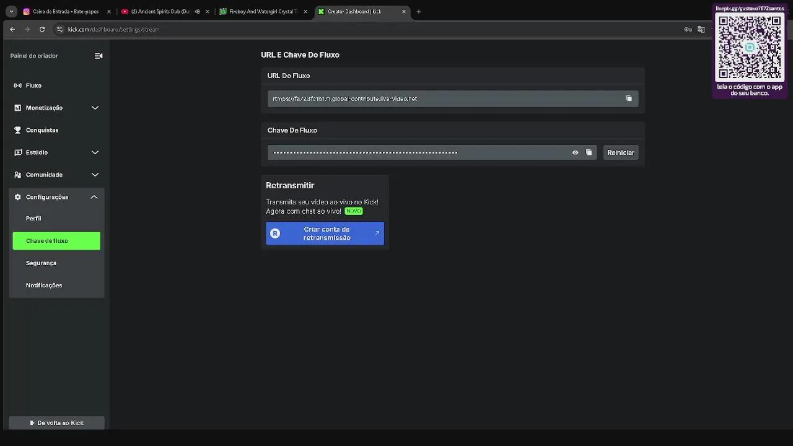The image size is (793, 446).
Task: Click Criar conta de retransmissão button
Action: pos(325,234)
